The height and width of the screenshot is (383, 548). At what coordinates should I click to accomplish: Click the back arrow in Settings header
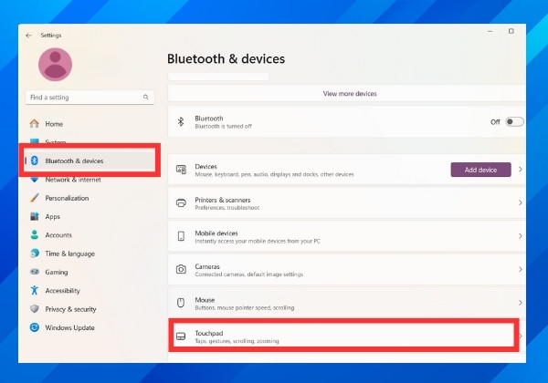point(29,36)
